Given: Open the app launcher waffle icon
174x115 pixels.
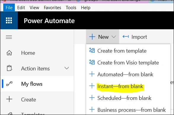Looking at the screenshot, I should 9,20.
